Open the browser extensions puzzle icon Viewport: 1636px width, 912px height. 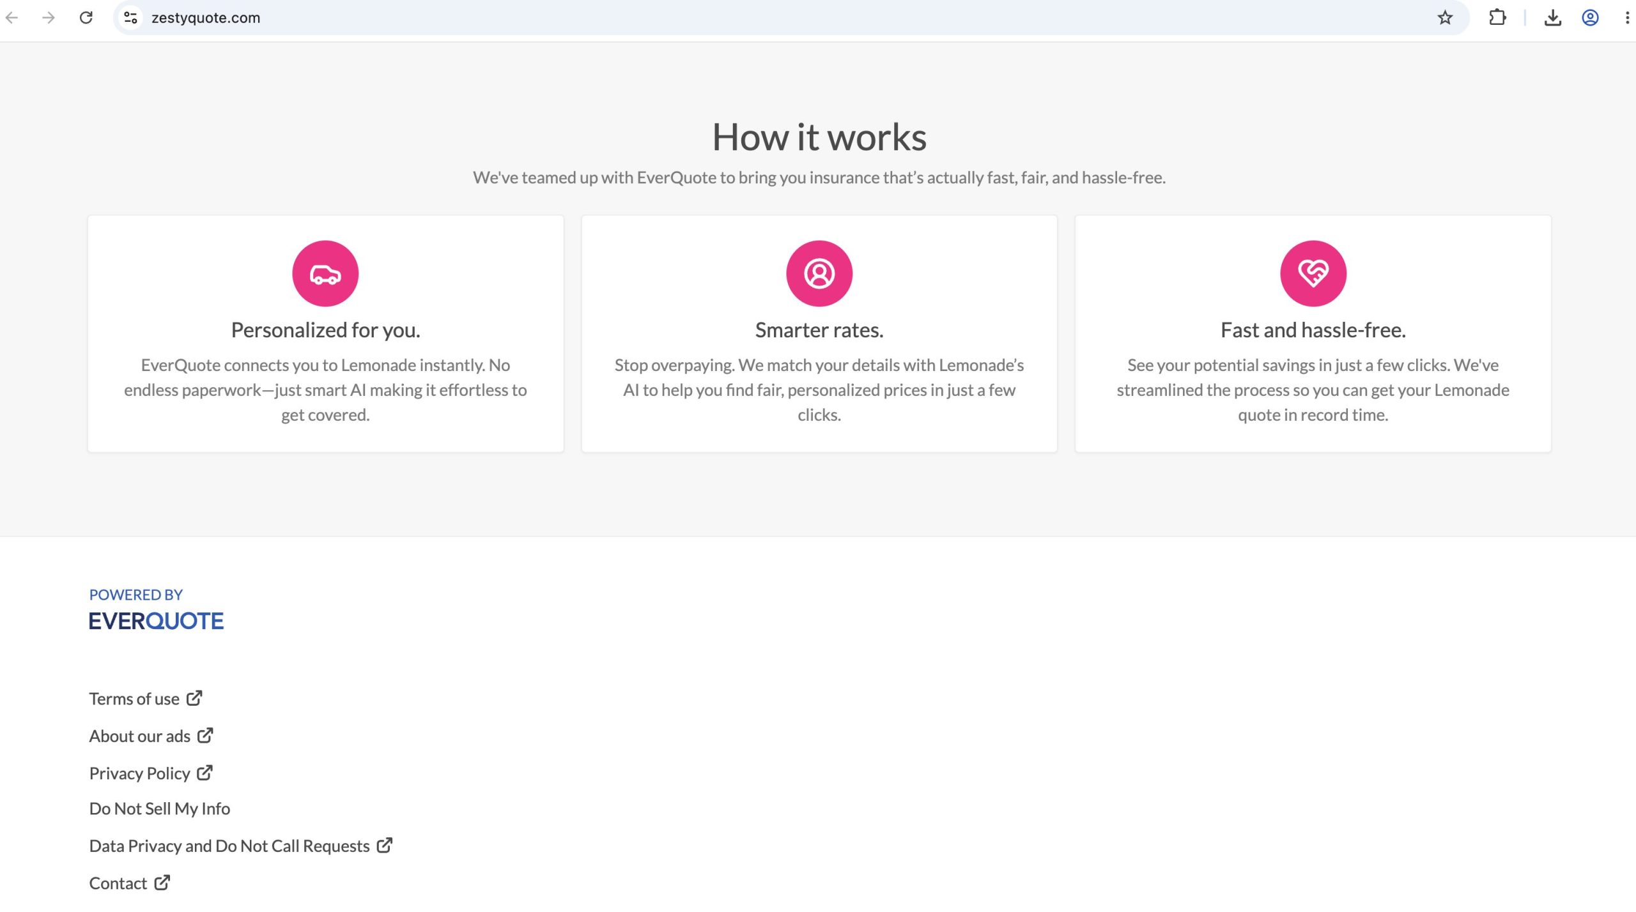point(1497,18)
